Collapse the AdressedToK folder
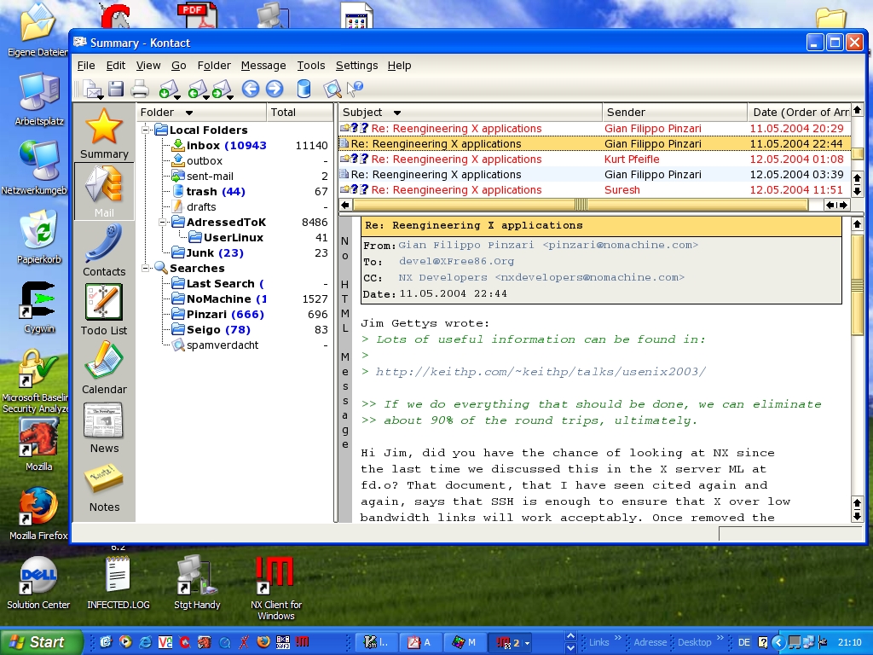 (163, 222)
